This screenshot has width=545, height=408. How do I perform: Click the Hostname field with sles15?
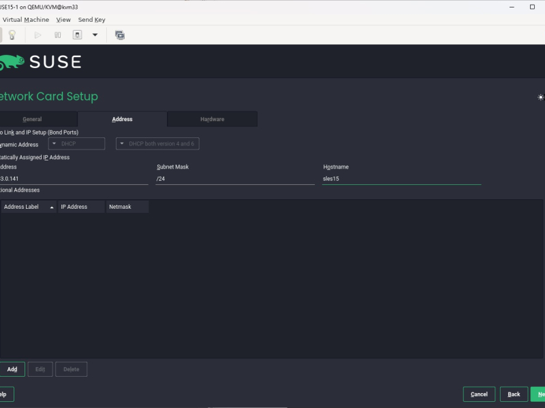coord(401,179)
